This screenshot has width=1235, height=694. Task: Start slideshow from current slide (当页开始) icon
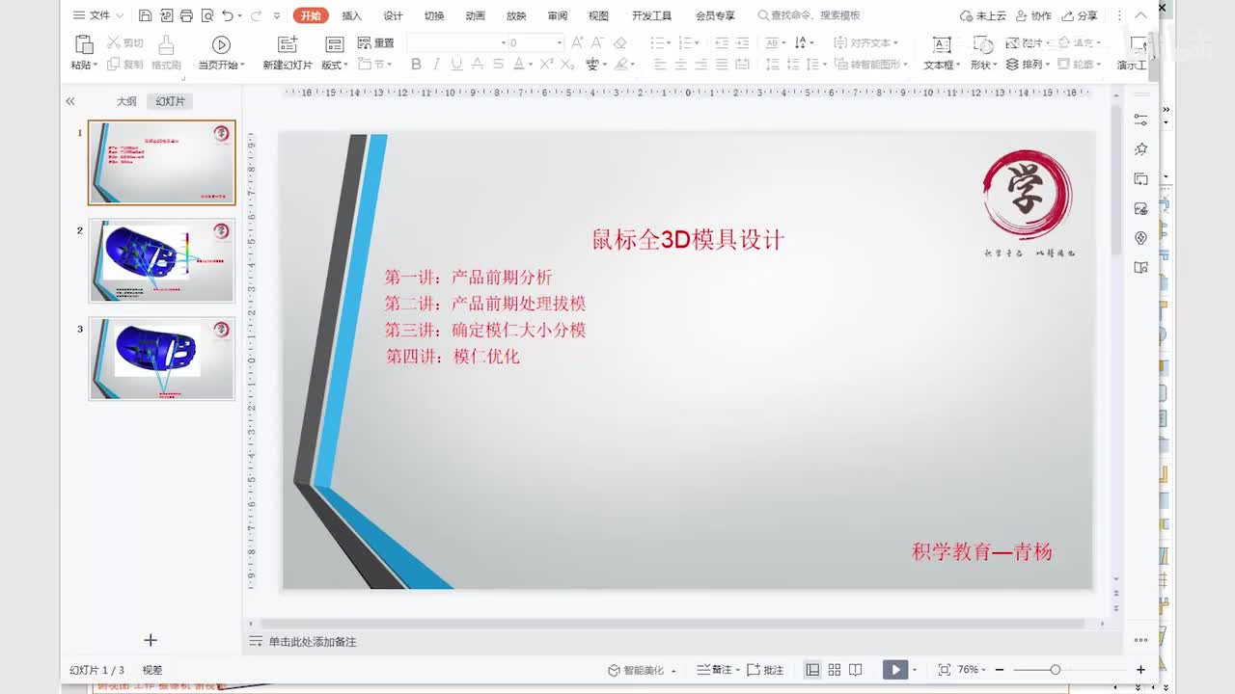221,44
